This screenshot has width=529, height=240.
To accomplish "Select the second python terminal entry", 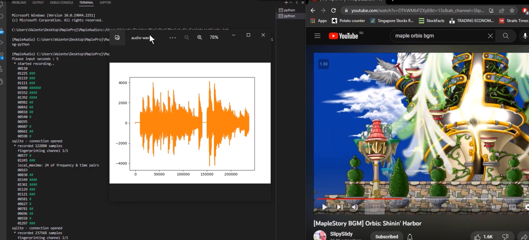I will (x=291, y=16).
